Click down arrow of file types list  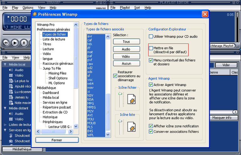[108, 134]
